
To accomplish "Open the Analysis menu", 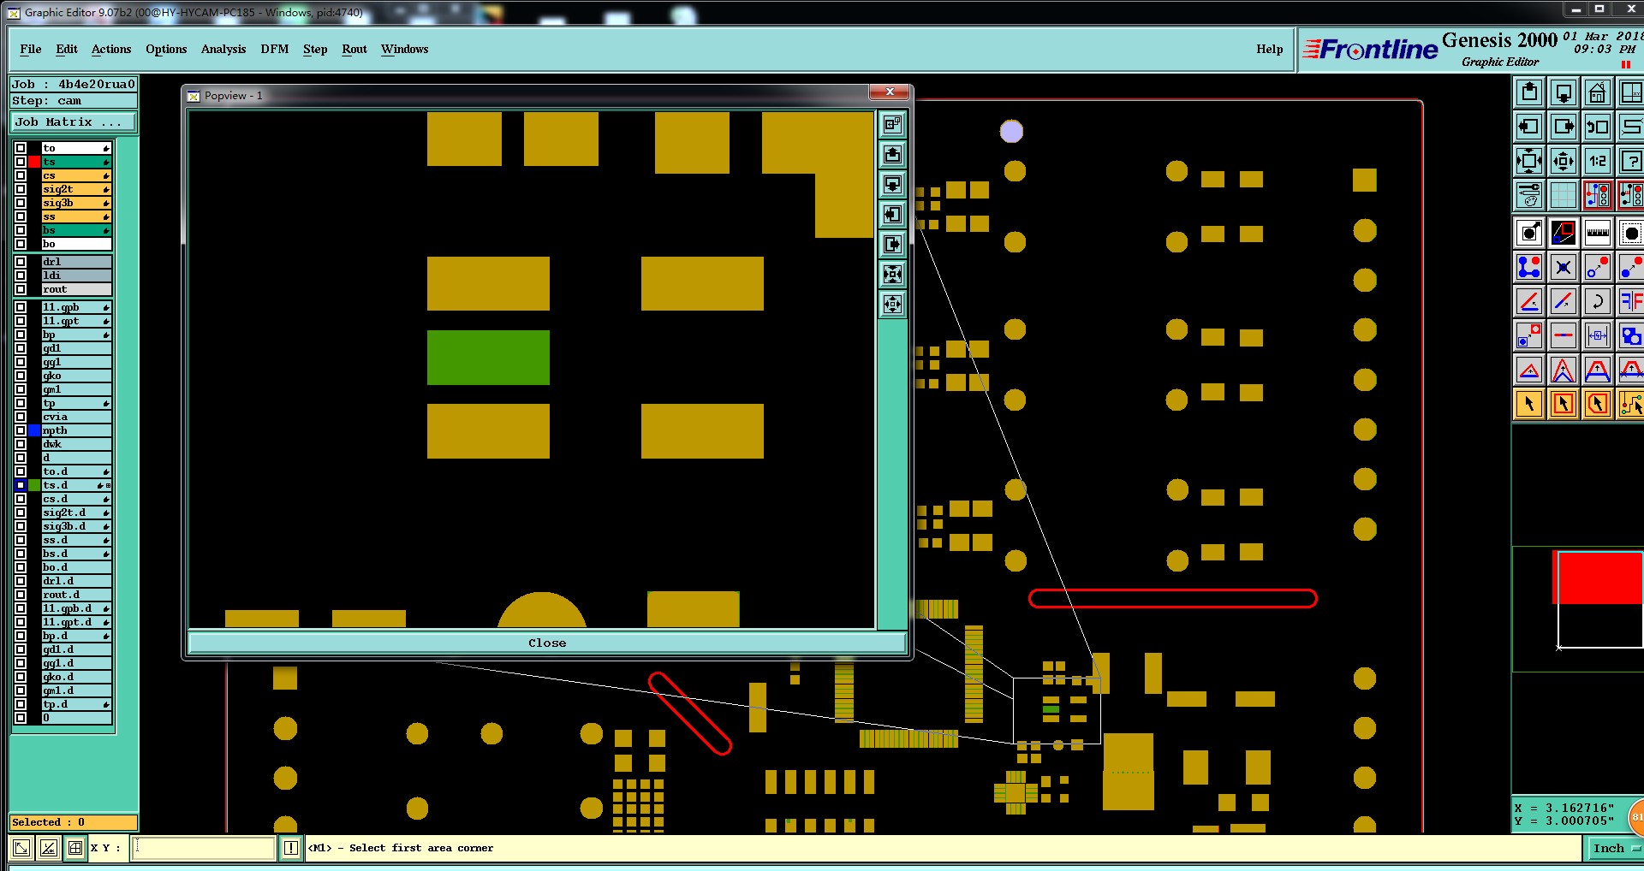I will click(x=223, y=50).
